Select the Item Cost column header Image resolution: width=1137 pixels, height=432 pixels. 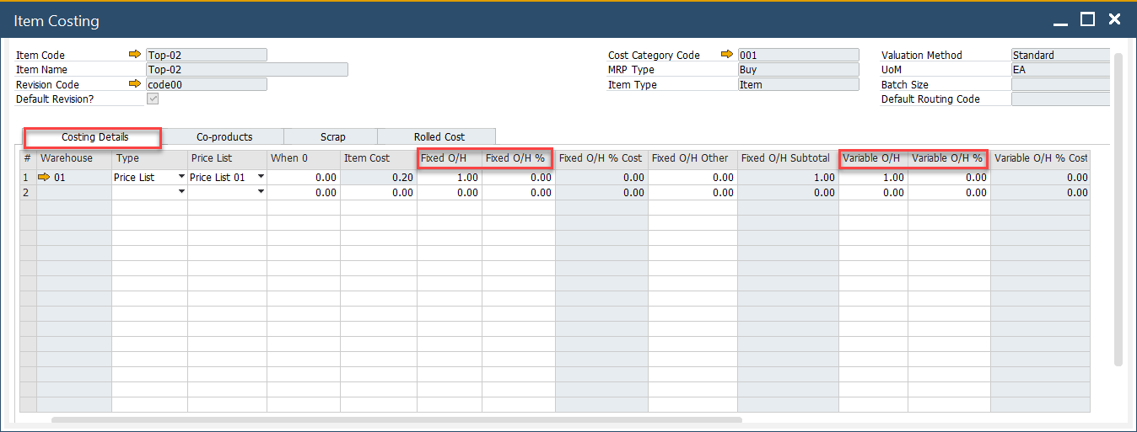379,158
